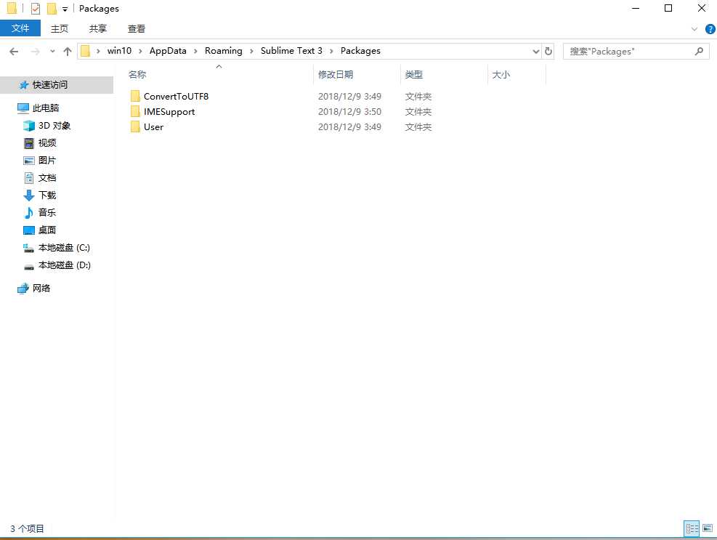Click the quick access Properties icon
Viewport: 717px width, 540px height.
click(35, 8)
